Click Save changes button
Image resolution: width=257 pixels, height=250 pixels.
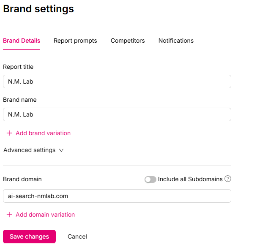pos(29,236)
